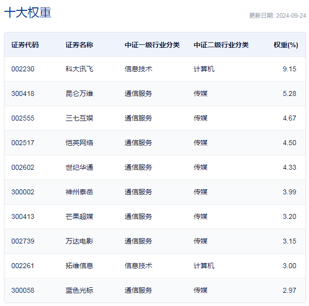Open the 科大讯飞 security name
This screenshot has height=306, width=309.
79,69
